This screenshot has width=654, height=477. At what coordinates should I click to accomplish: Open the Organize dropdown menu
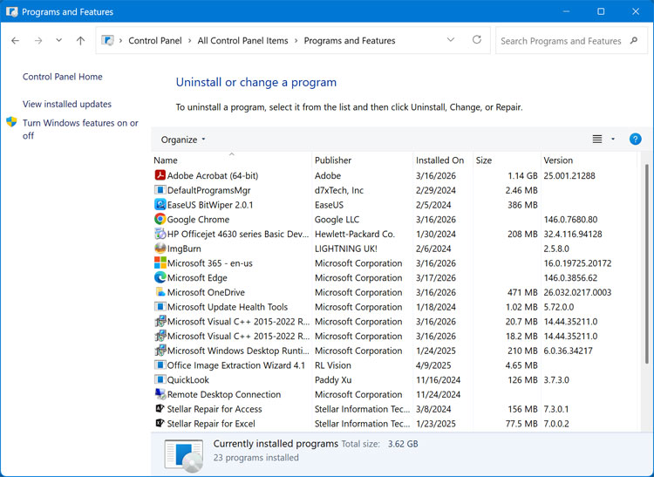tap(183, 140)
